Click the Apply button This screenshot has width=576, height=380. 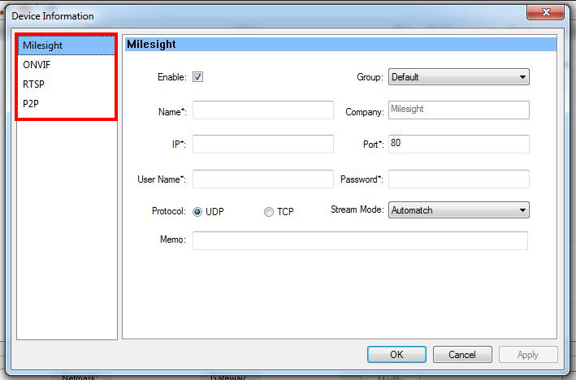point(528,354)
